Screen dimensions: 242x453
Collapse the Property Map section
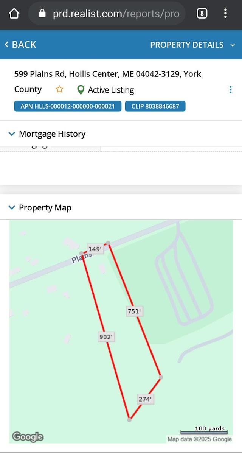tap(40, 207)
